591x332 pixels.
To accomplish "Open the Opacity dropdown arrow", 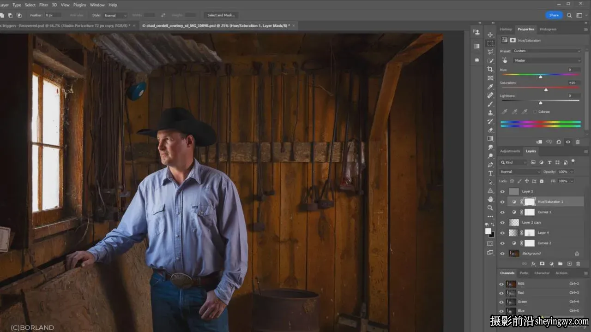I will pyautogui.click(x=572, y=172).
